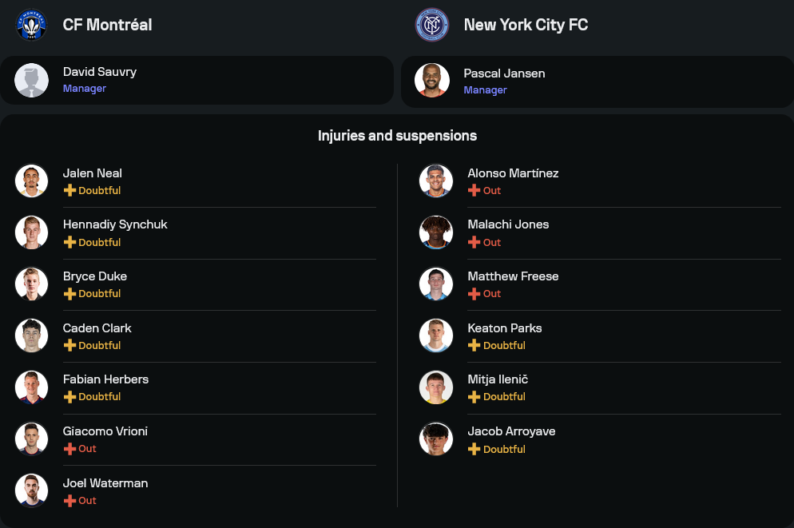This screenshot has width=794, height=528.
Task: Click Matthew Freese's out status icon
Action: coord(474,294)
